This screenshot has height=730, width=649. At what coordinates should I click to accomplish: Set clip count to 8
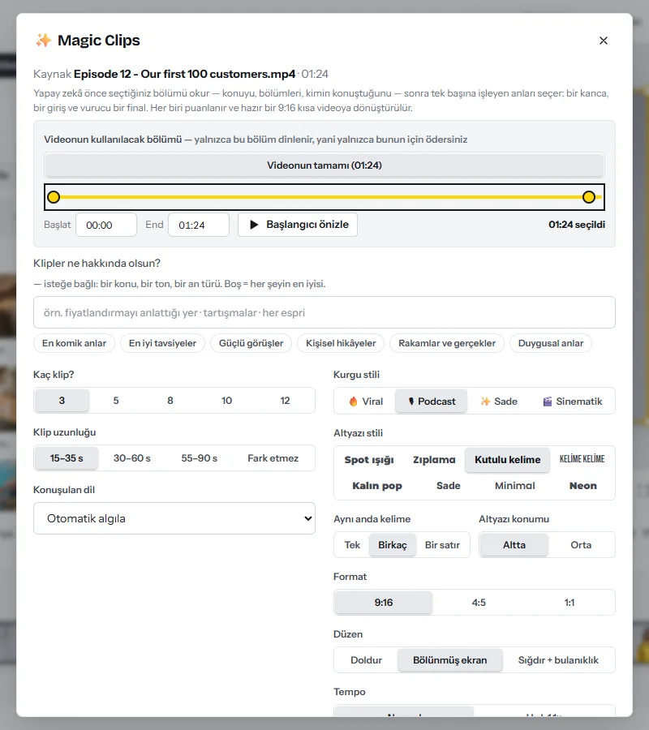(170, 401)
